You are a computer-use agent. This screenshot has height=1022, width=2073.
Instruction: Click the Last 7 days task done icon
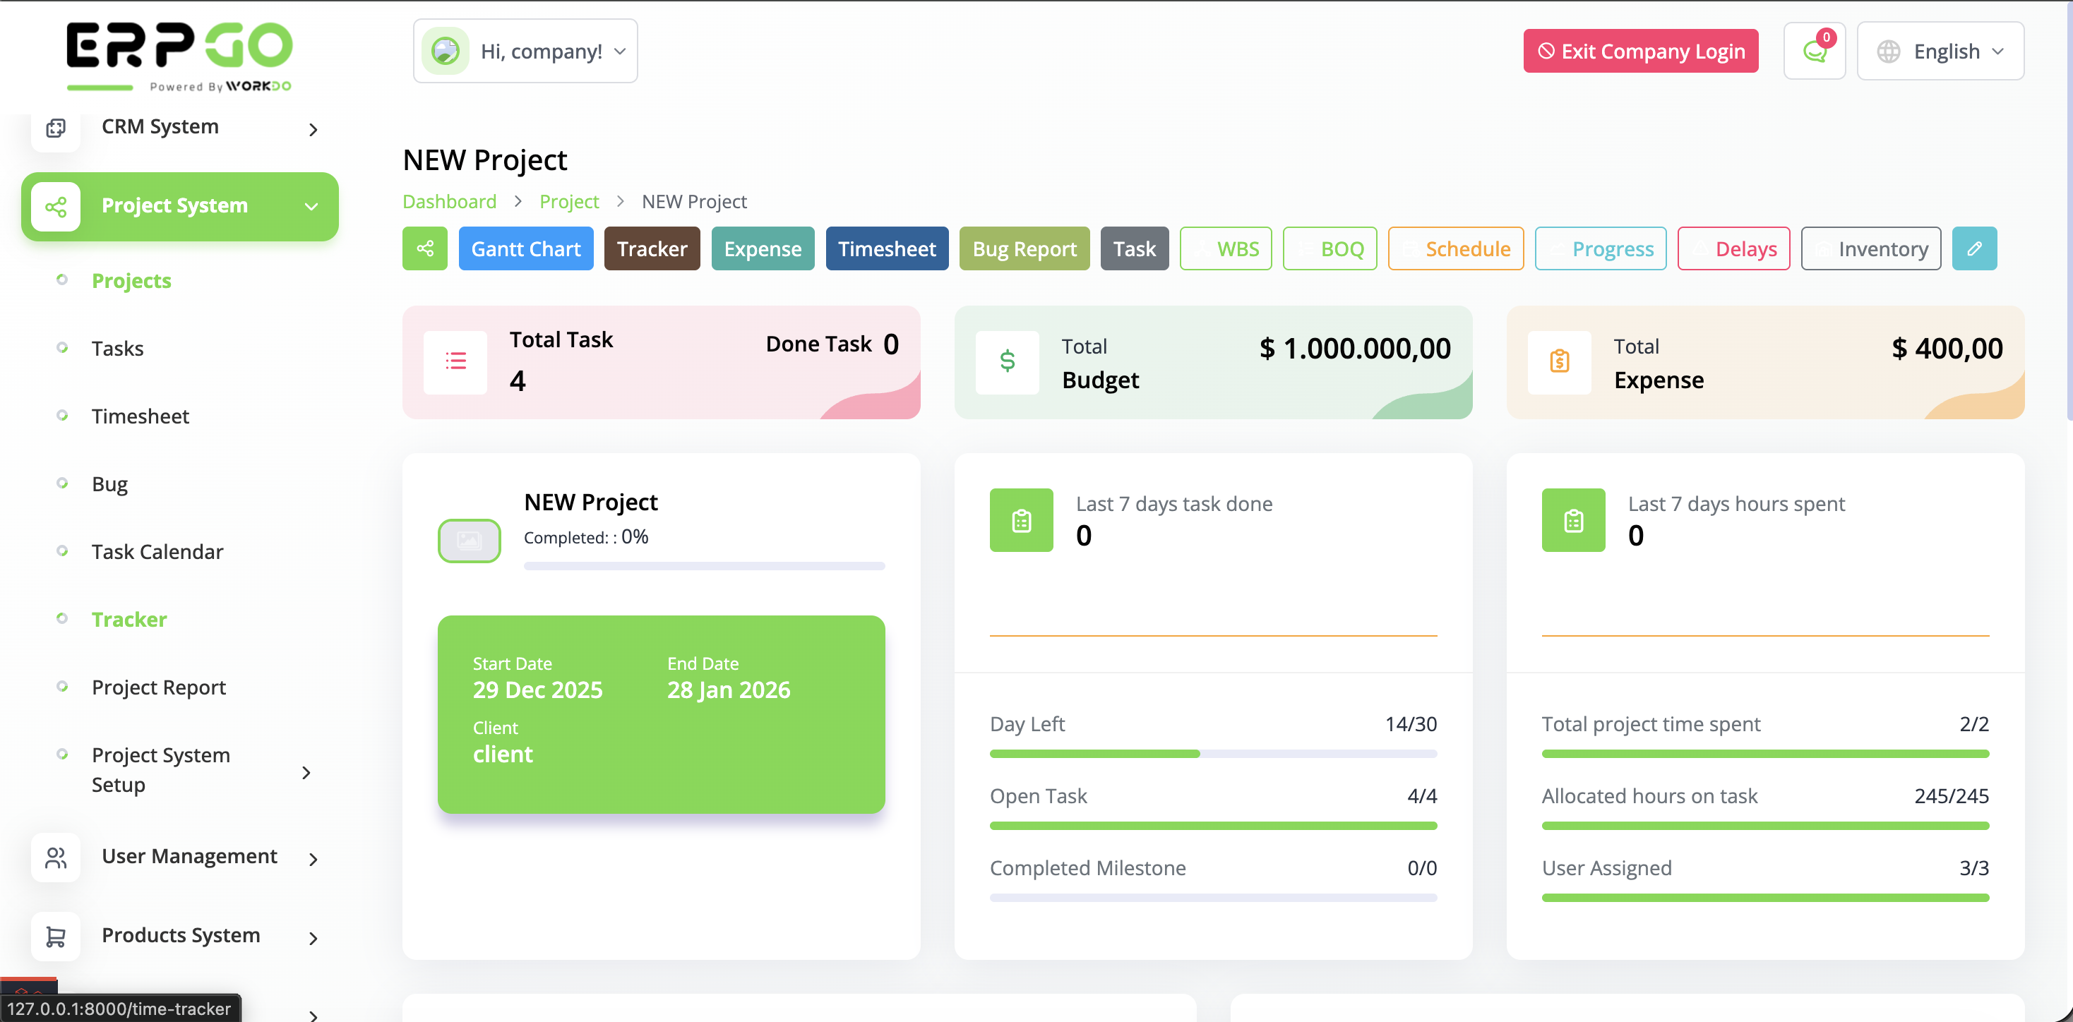pos(1021,521)
